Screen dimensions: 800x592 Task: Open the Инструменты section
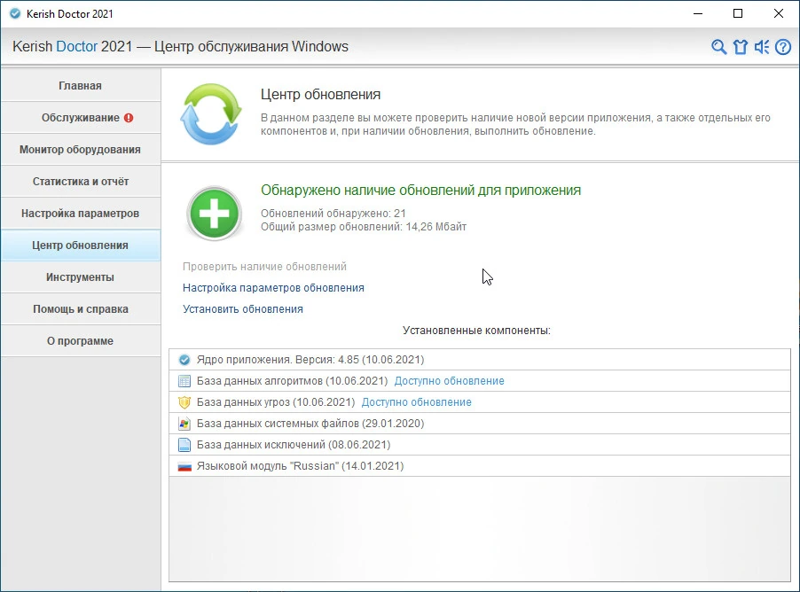81,277
